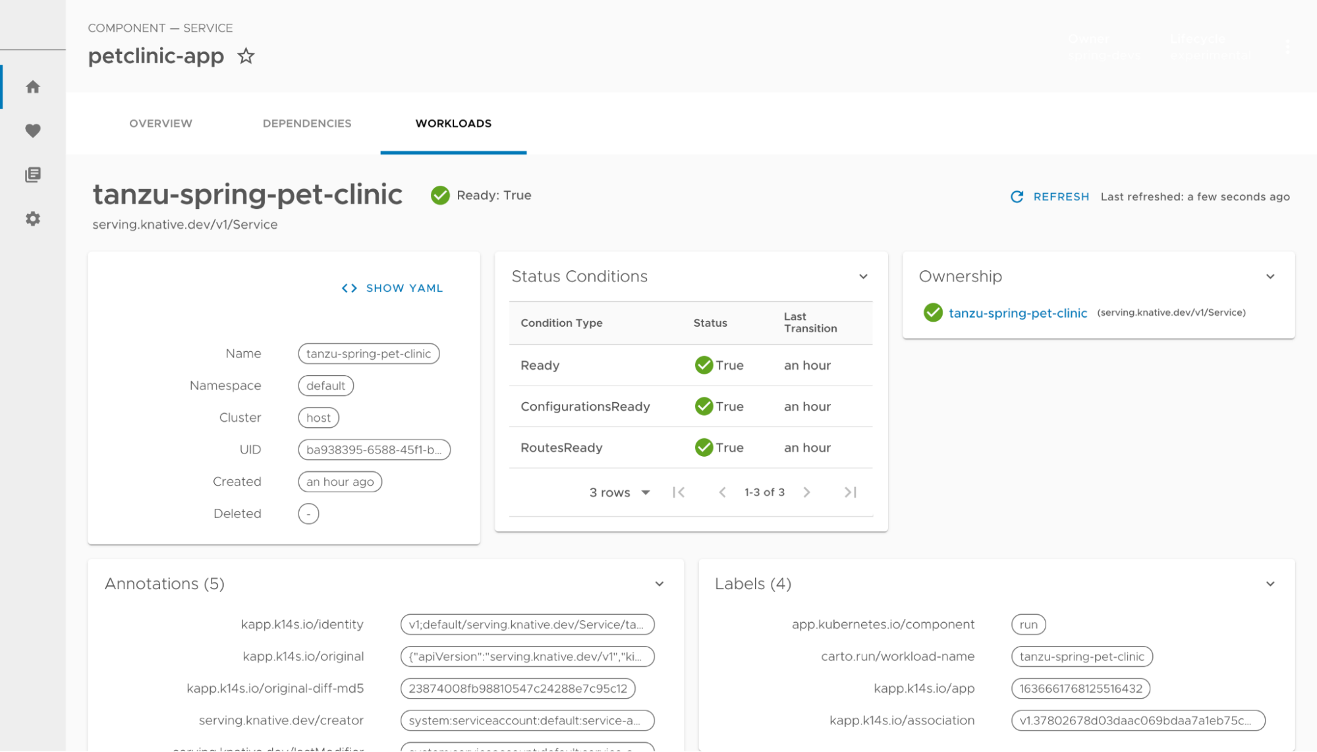Click the Condition Type column header
Screen dimensions: 1317x752
point(561,323)
